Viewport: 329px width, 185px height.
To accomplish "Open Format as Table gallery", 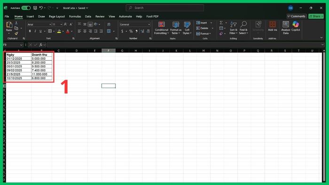I will coord(176,28).
